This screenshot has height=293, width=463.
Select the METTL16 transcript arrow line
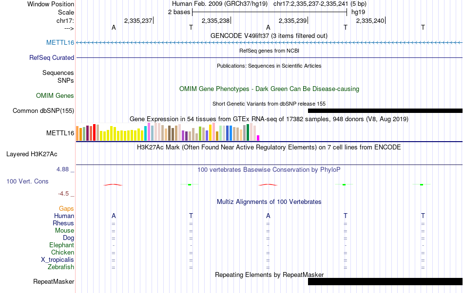[270, 43]
